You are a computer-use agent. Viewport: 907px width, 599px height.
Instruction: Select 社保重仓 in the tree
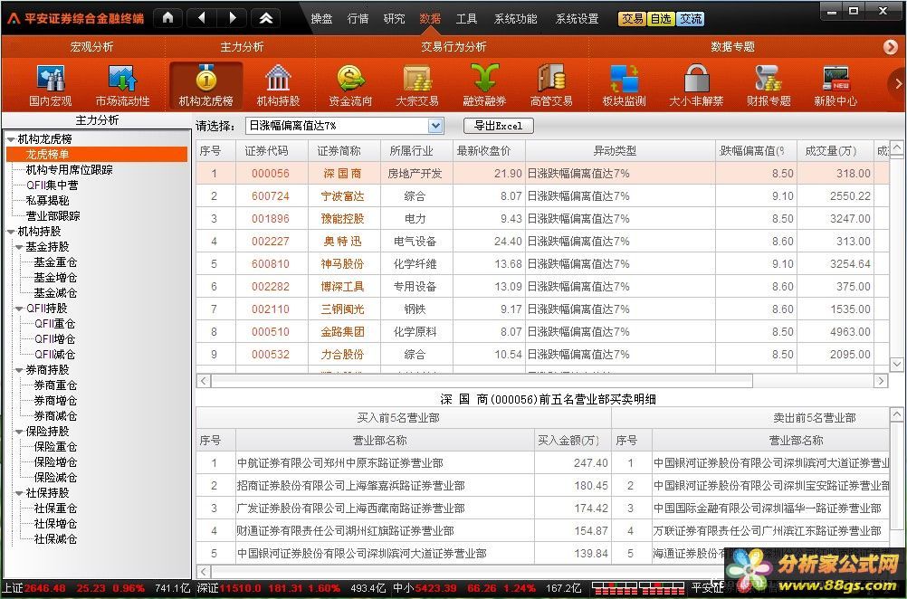click(55, 509)
